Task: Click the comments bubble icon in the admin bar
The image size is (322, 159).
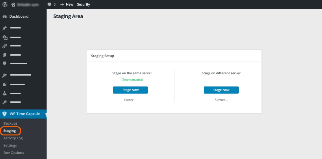Action: [49, 5]
